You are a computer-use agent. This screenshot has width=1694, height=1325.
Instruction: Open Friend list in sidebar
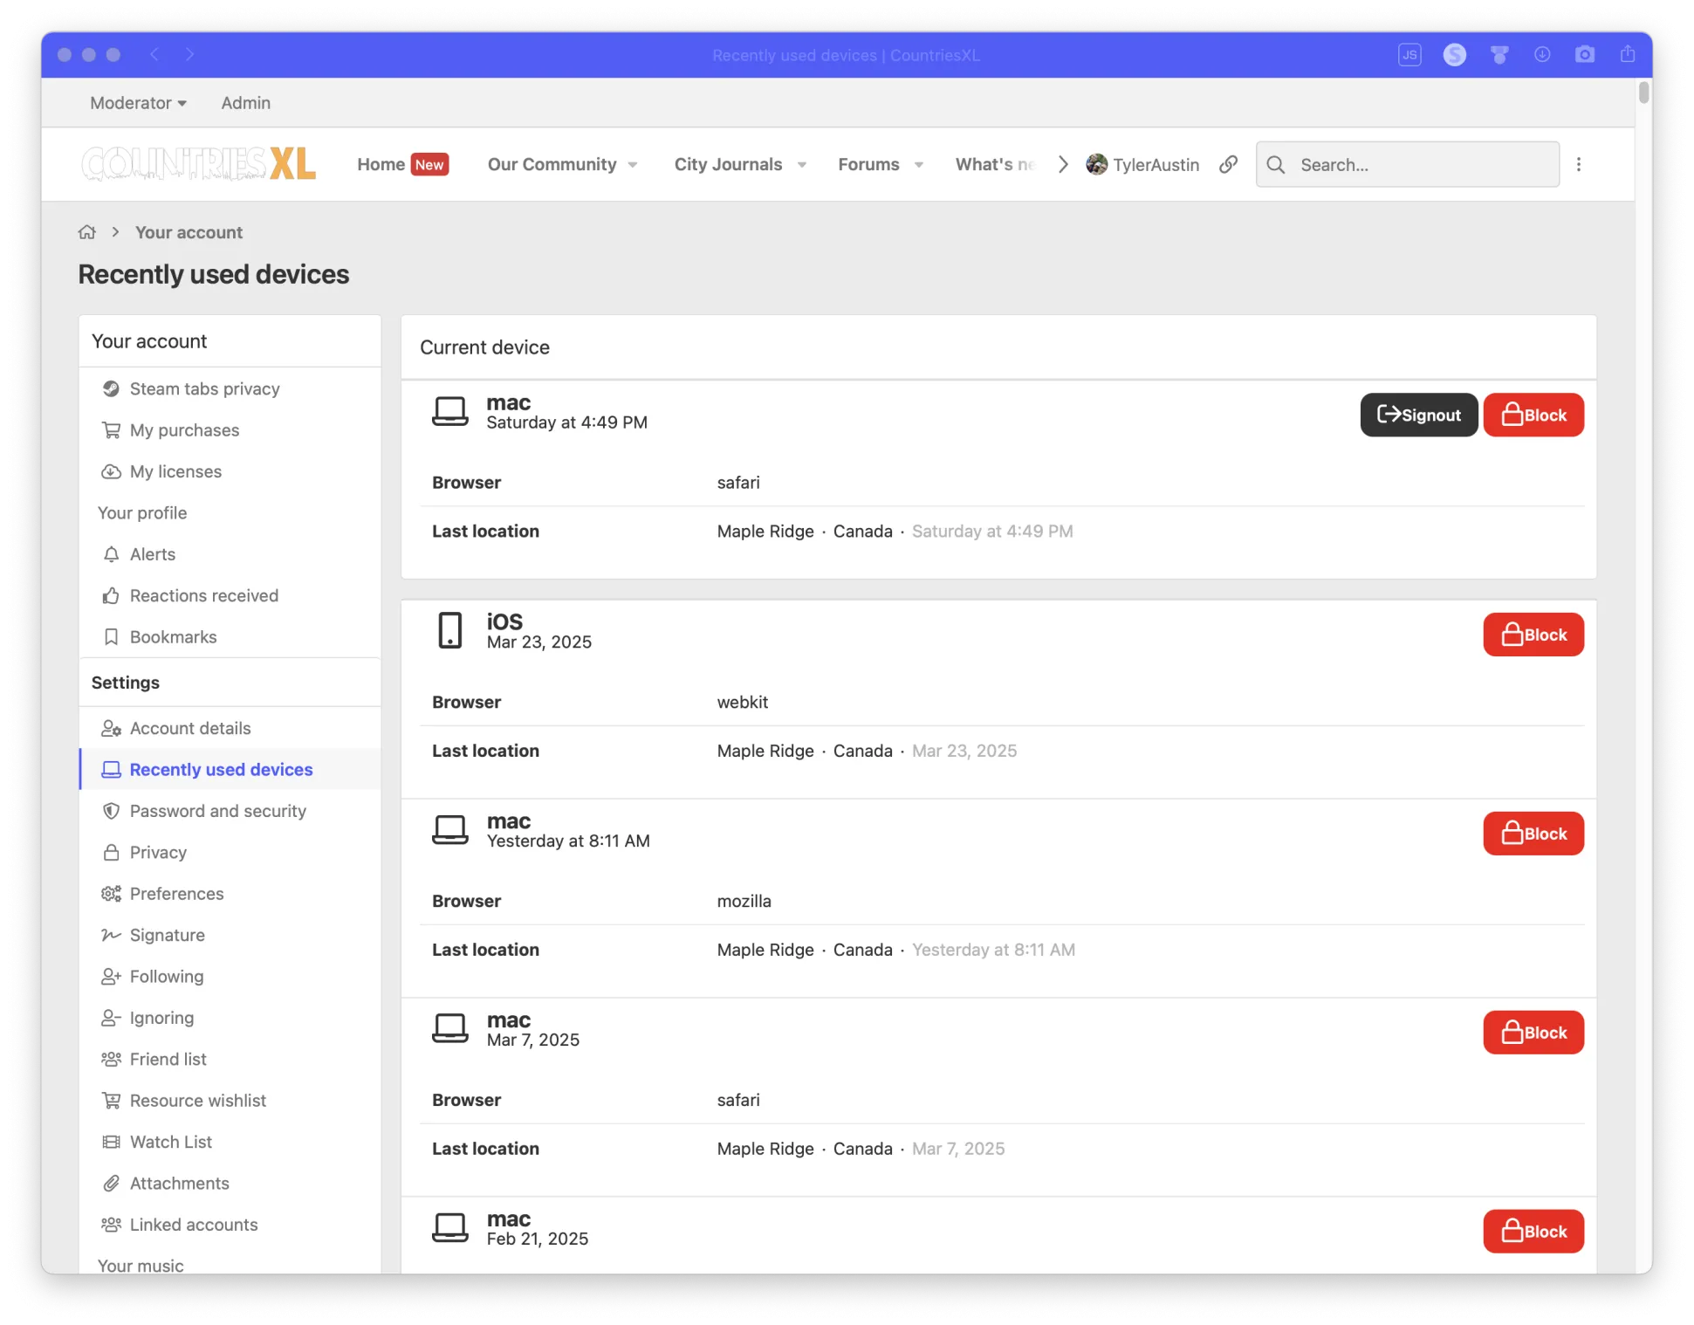230,1059
